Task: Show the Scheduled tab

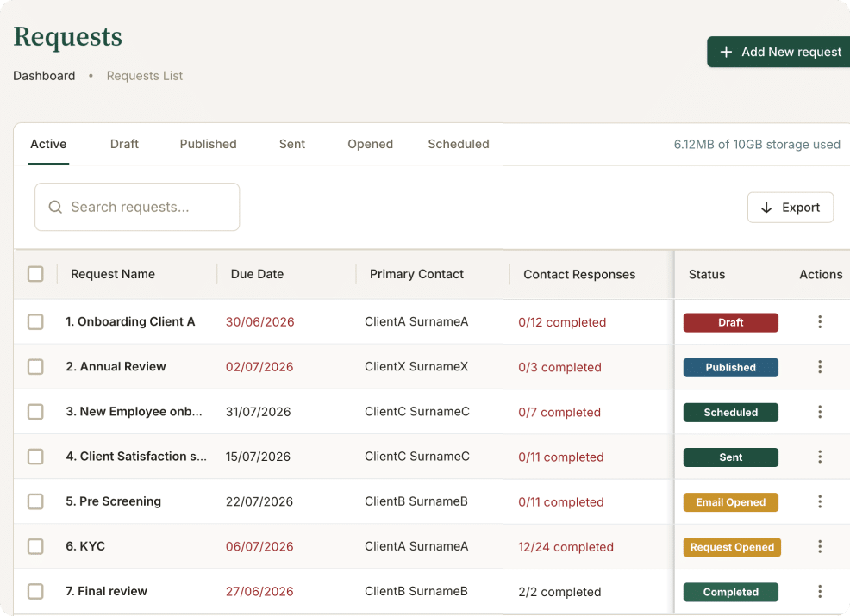Action: [459, 144]
